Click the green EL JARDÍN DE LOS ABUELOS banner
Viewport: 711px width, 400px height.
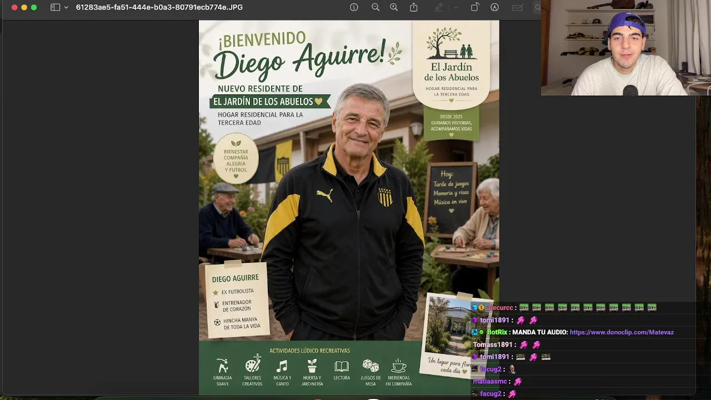[269, 102]
